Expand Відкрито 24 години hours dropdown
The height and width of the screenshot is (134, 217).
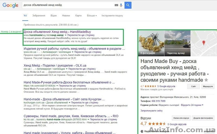pos(192,105)
